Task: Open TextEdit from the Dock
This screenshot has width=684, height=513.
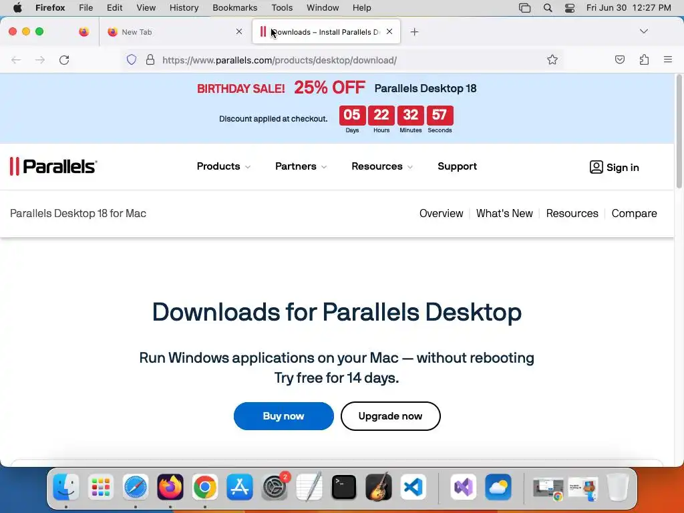Action: click(309, 487)
